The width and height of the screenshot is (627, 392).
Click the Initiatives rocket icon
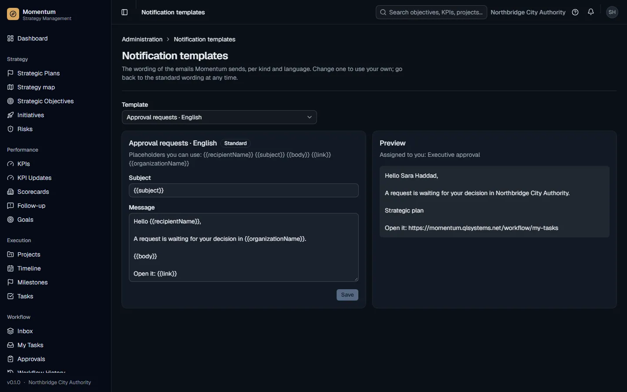click(10, 115)
